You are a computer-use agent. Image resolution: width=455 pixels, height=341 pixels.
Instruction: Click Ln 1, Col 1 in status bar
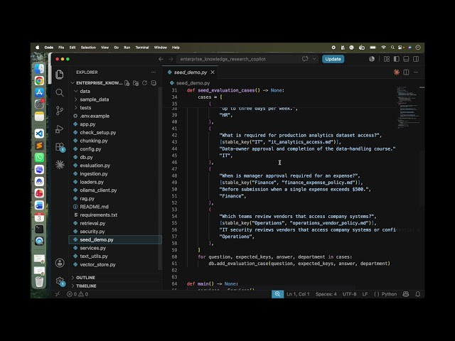(298, 294)
